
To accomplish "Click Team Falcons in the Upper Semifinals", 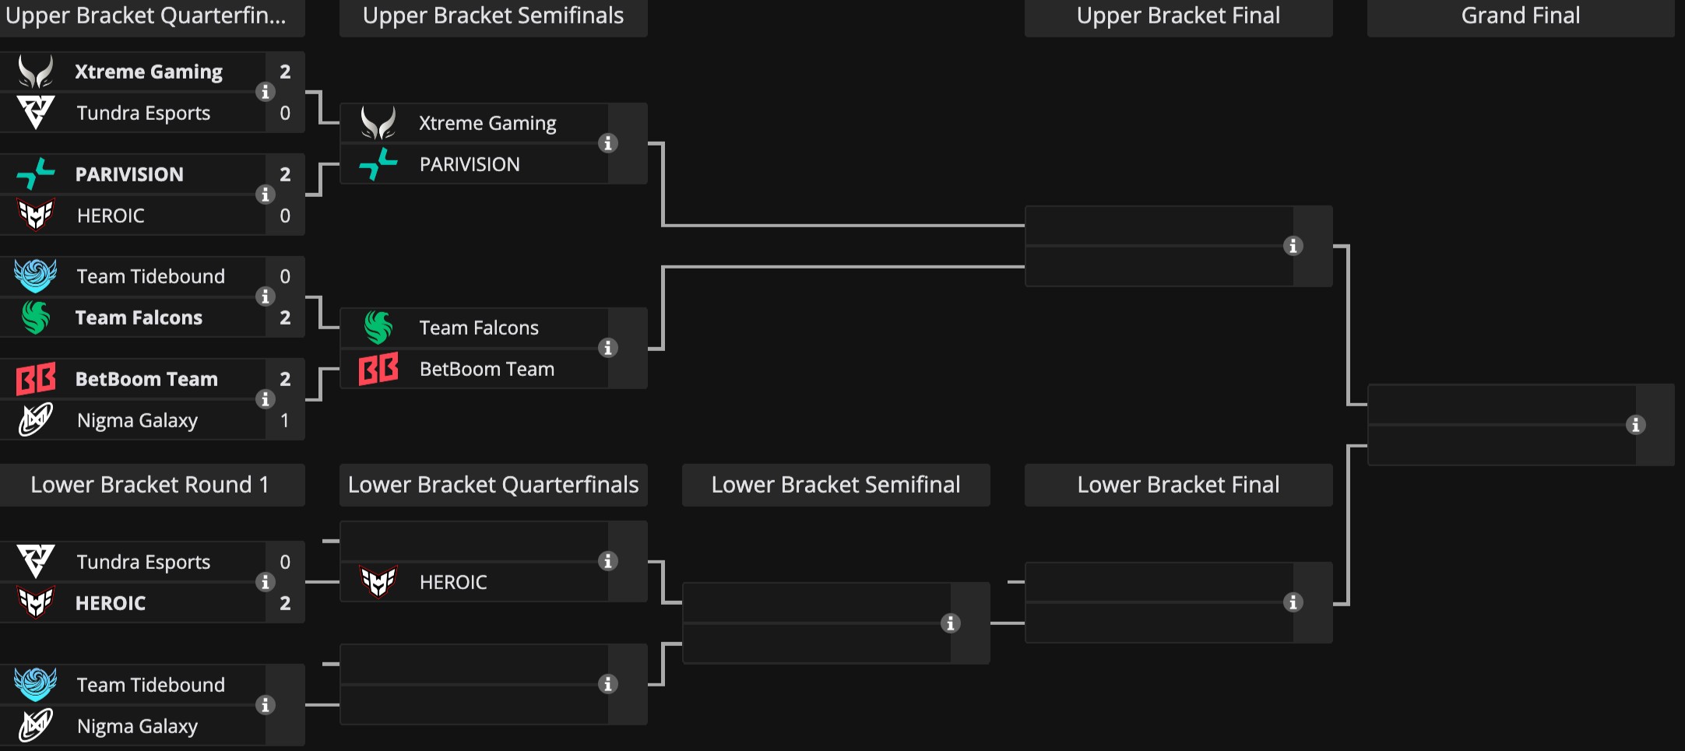I will pos(479,328).
